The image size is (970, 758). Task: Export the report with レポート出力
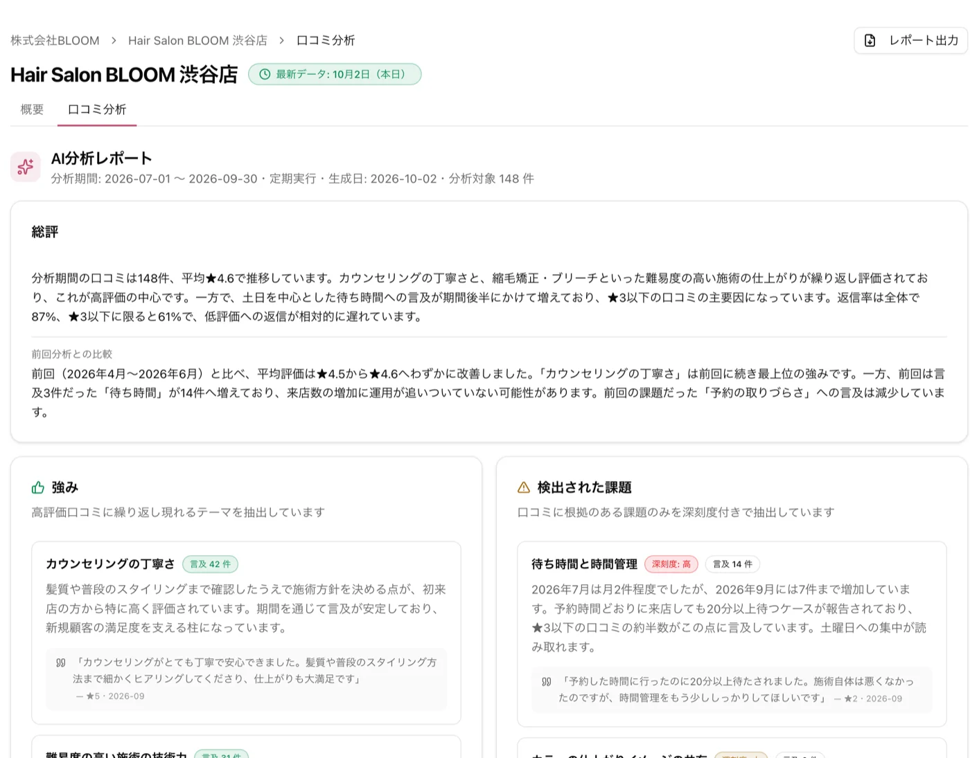[x=910, y=41]
